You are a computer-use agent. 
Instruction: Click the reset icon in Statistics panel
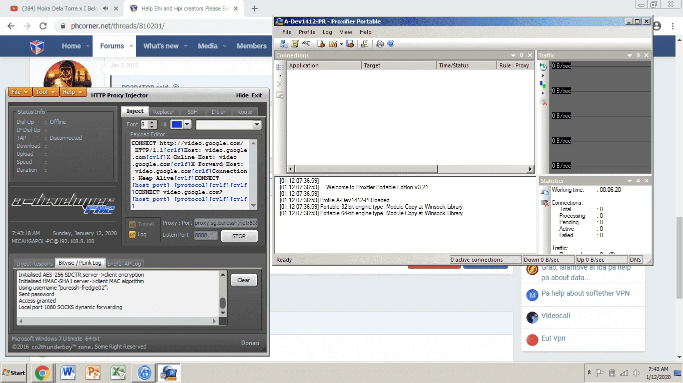click(x=545, y=203)
